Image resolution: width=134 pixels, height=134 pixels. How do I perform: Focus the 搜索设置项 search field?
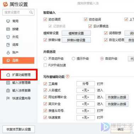point(18,12)
